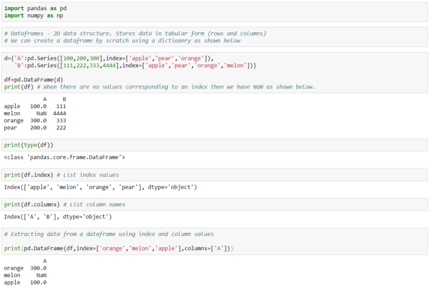Place cursor on the df=pd.DataFrame(d) line
435x289 pixels.
coord(33,80)
